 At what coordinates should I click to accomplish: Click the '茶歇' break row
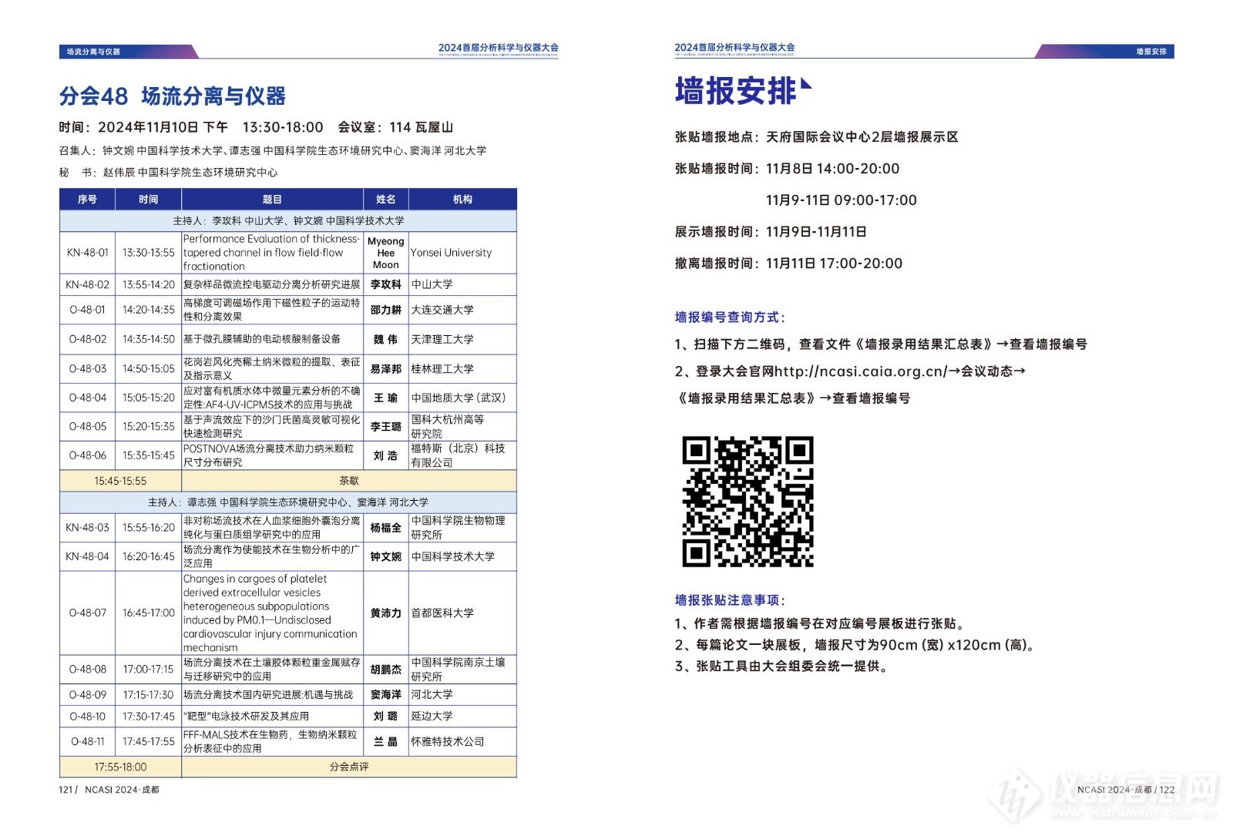point(349,481)
